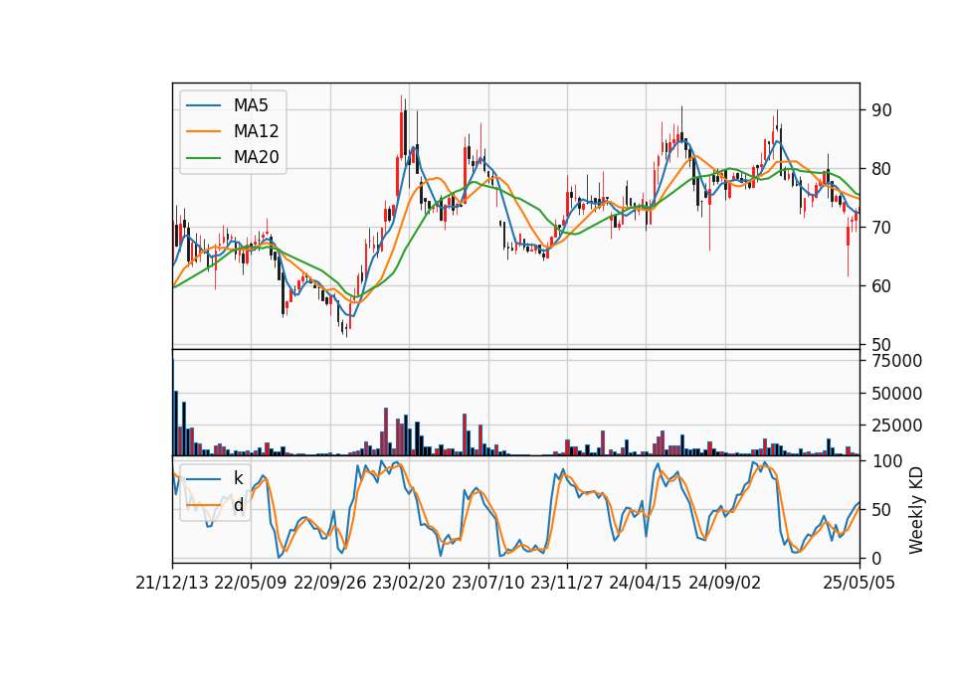Click the volume axis value 50000

[896, 394]
